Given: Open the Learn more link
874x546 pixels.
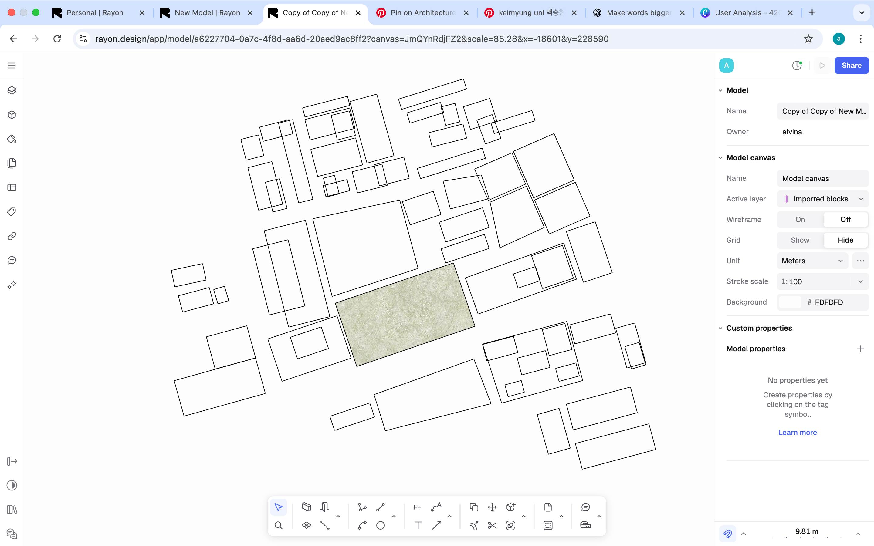Looking at the screenshot, I should pyautogui.click(x=798, y=432).
